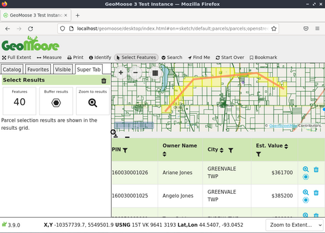The image size is (325, 233).
Task: Toggle the Select Features tool
Action: click(x=136, y=58)
